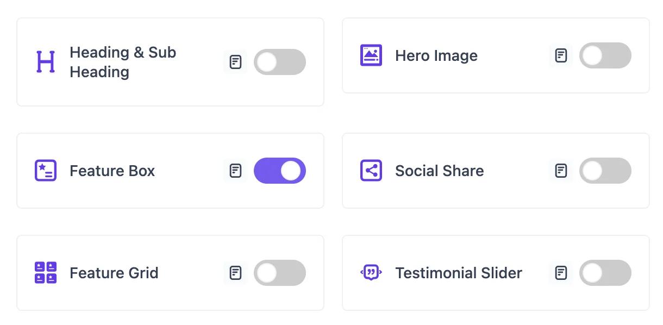
Task: Open the documentation icon for Hero Image
Action: tap(560, 55)
